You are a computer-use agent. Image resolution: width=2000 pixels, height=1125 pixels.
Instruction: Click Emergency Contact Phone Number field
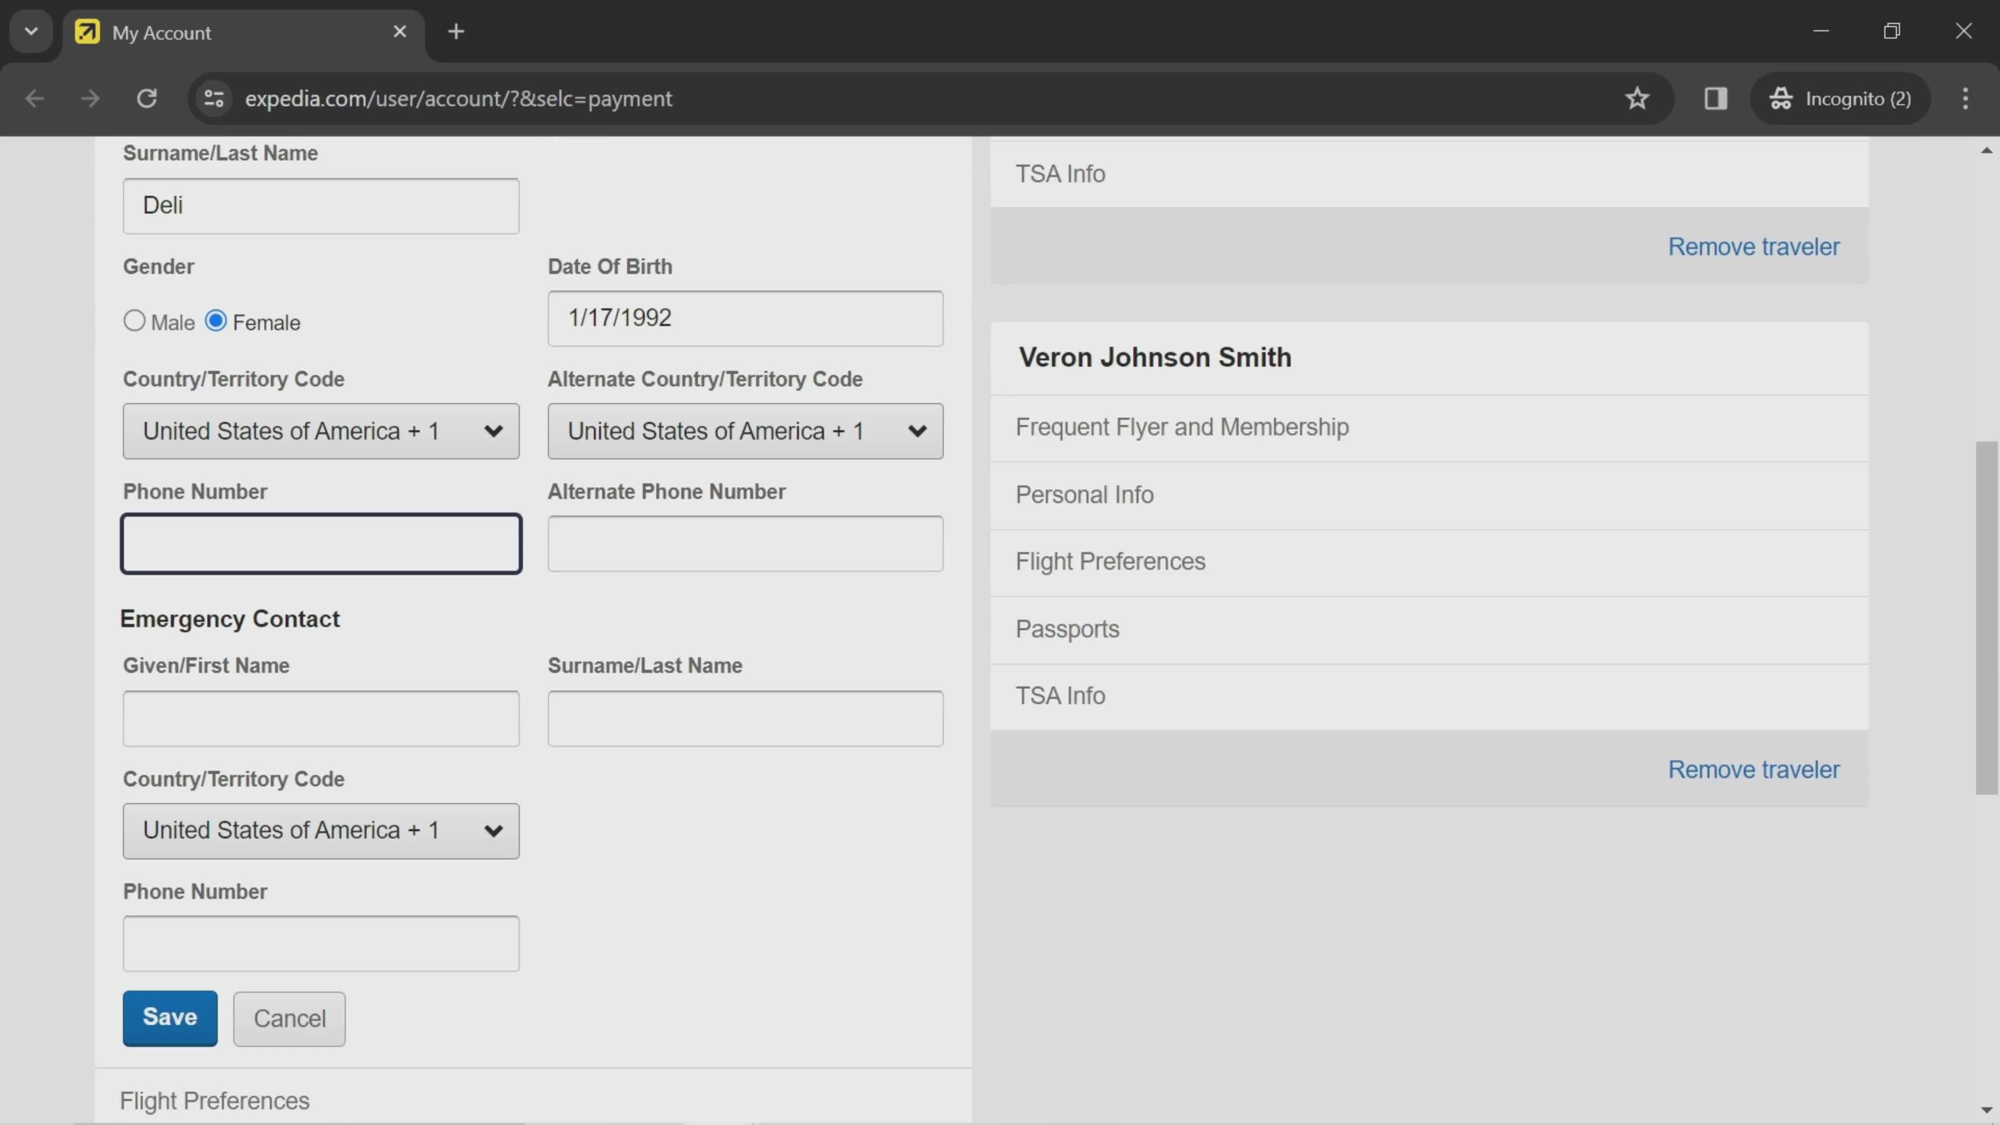coord(321,943)
